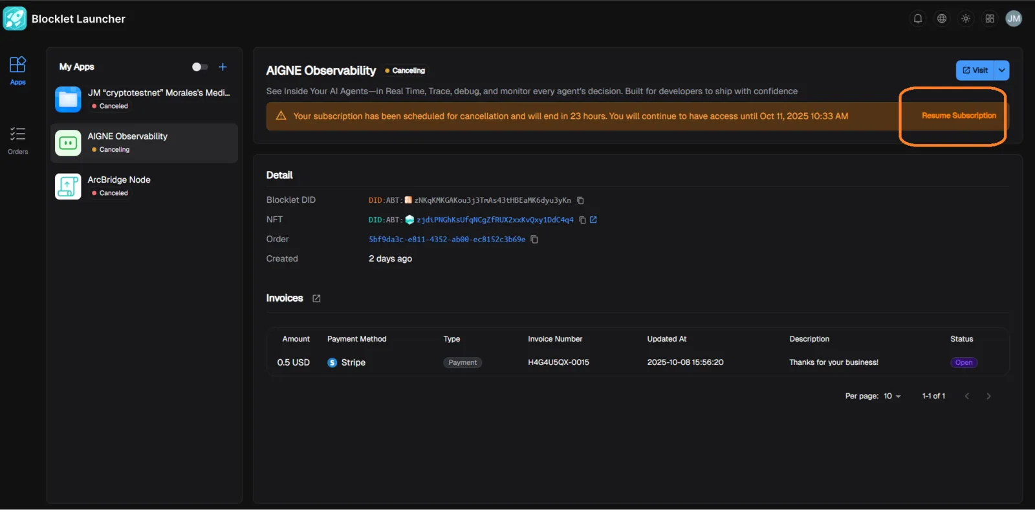This screenshot has width=1035, height=516.
Task: Click the Stripe payment method icon
Action: coord(332,363)
